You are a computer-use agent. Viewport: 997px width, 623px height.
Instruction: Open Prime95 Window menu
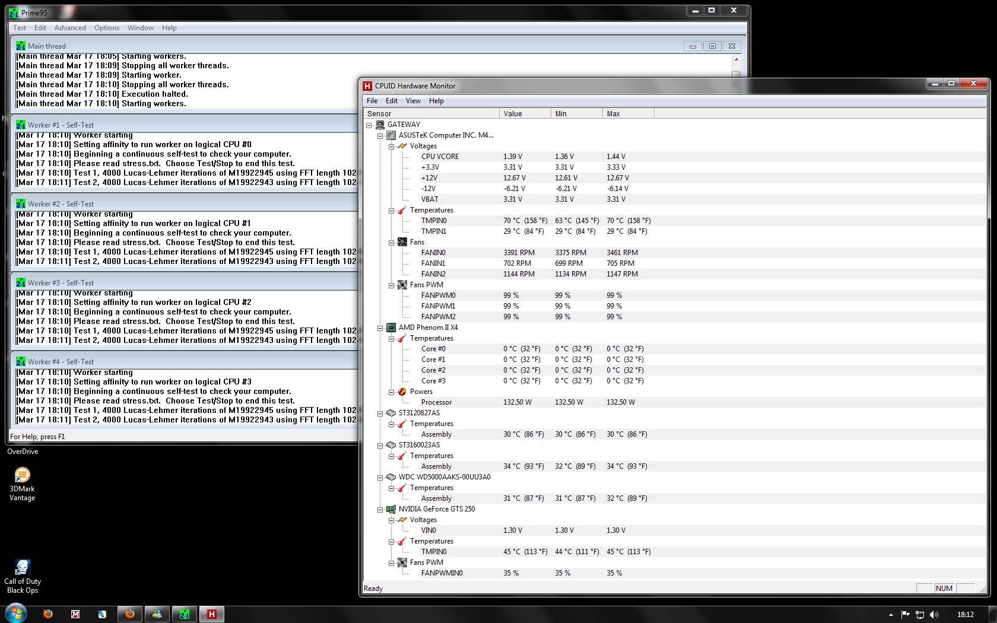141,28
